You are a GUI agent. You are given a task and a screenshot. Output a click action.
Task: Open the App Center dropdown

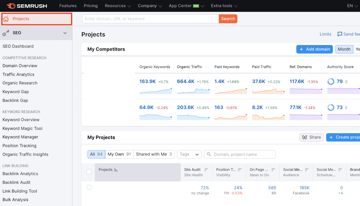(186, 6)
